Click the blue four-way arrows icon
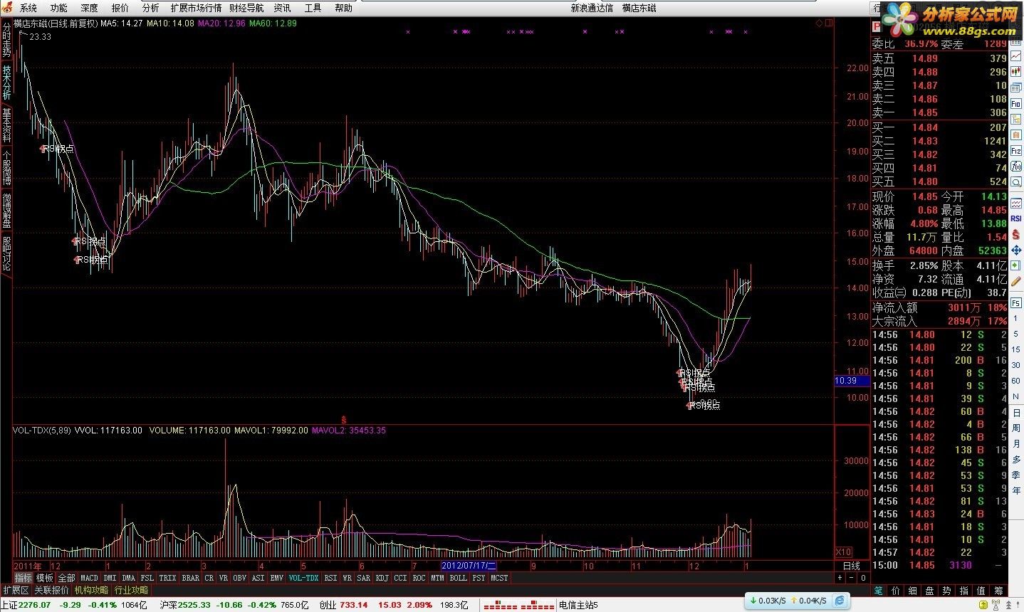1024x612 pixels. click(x=1016, y=250)
